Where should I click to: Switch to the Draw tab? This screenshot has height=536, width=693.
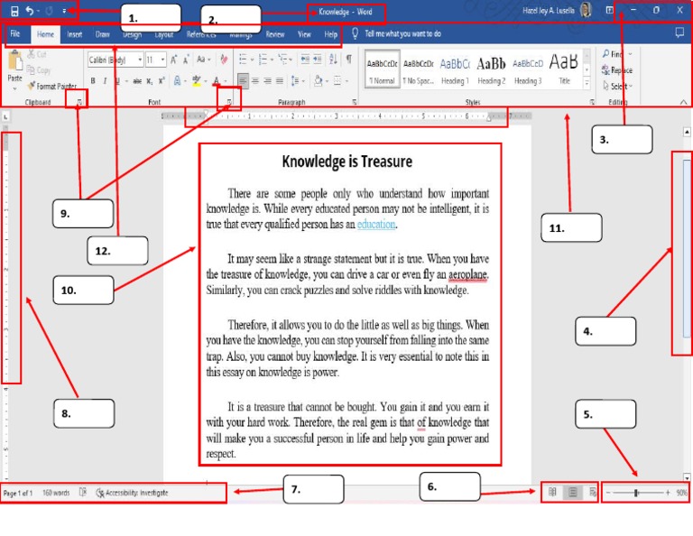[x=103, y=34]
